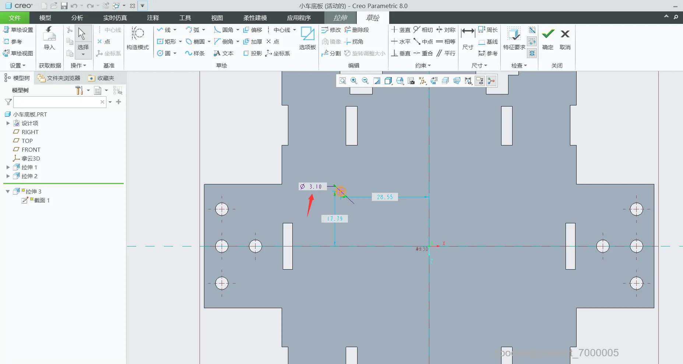The width and height of the screenshot is (683, 364).
Task: Click the Refit zoom icon in graphics toolbar
Action: pyautogui.click(x=342, y=81)
